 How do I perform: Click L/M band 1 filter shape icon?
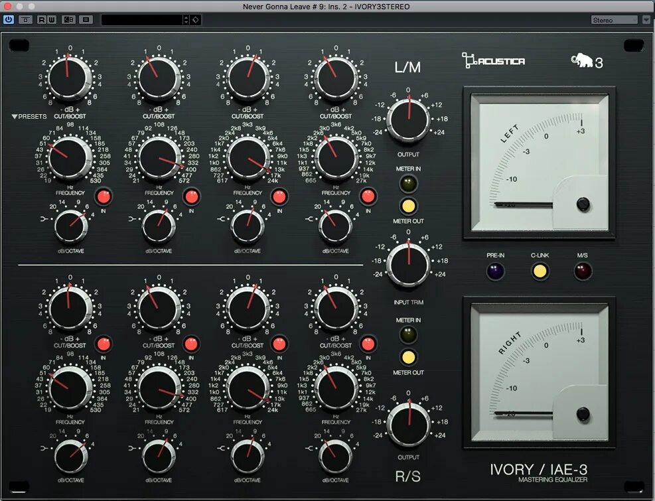(44, 218)
